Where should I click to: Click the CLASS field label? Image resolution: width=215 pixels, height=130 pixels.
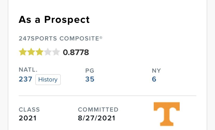pyautogui.click(x=29, y=110)
